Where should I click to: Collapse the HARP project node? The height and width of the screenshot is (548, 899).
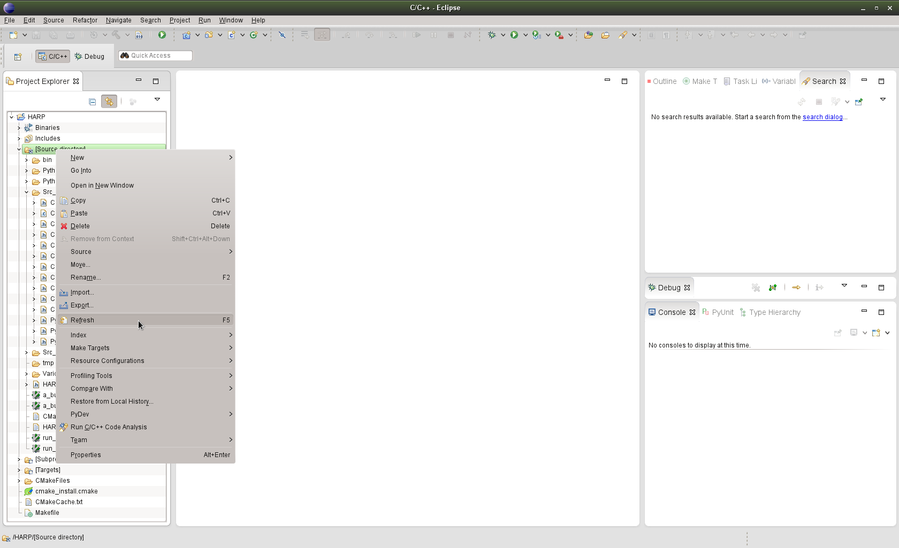11,117
